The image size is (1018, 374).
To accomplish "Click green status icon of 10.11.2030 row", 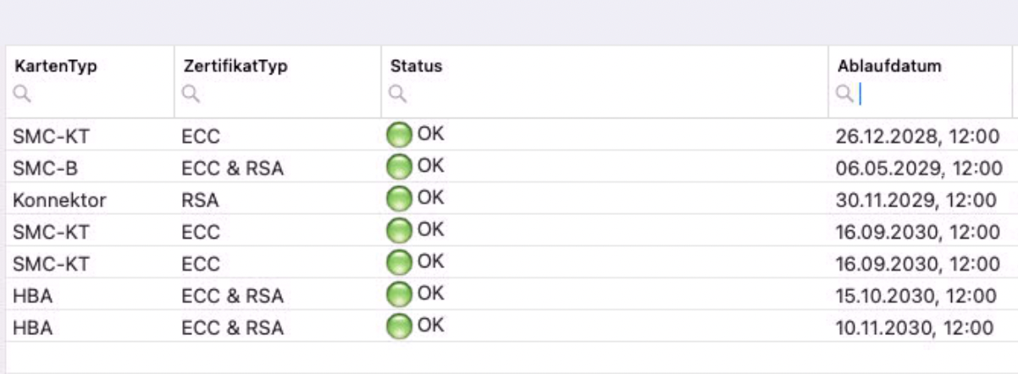I will click(399, 326).
